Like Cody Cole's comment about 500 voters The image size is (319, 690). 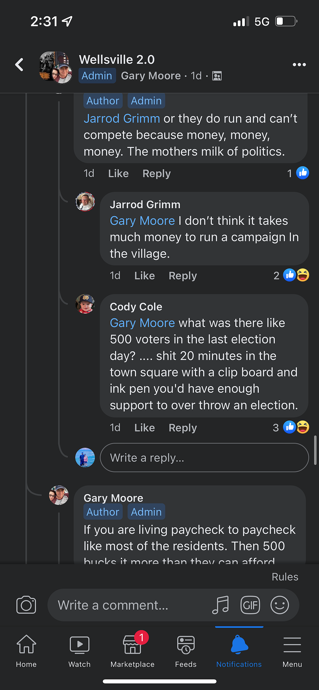point(145,428)
